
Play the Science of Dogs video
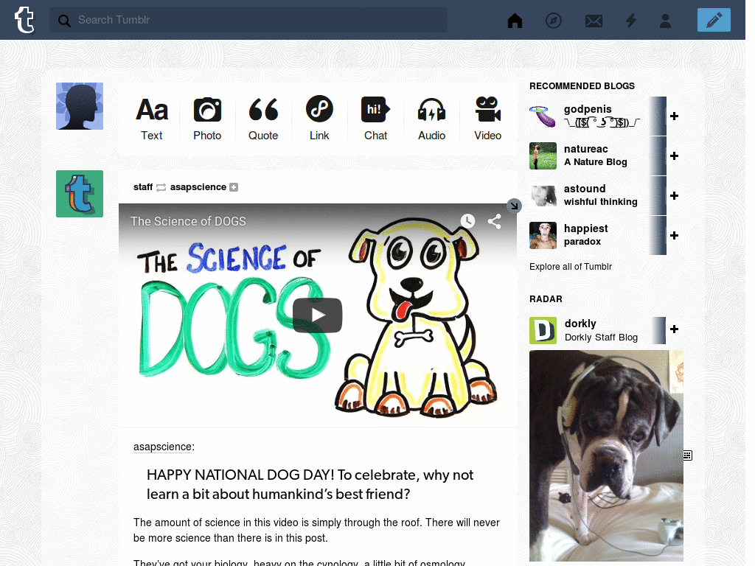point(317,315)
